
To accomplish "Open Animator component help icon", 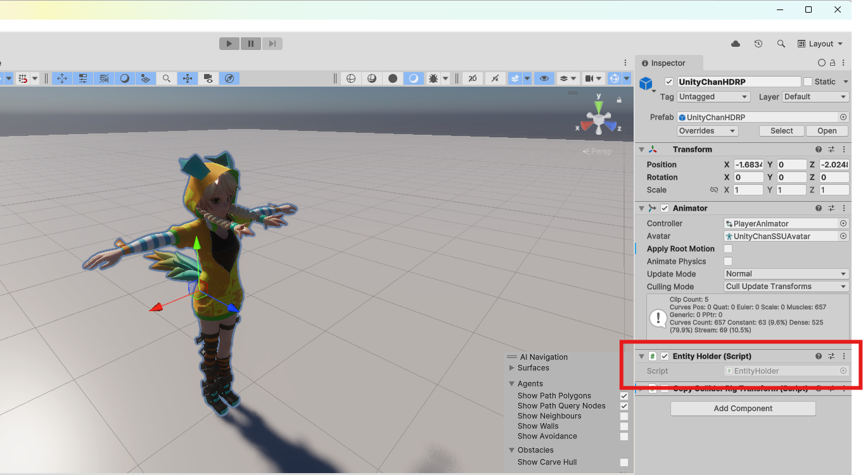I will [x=819, y=208].
